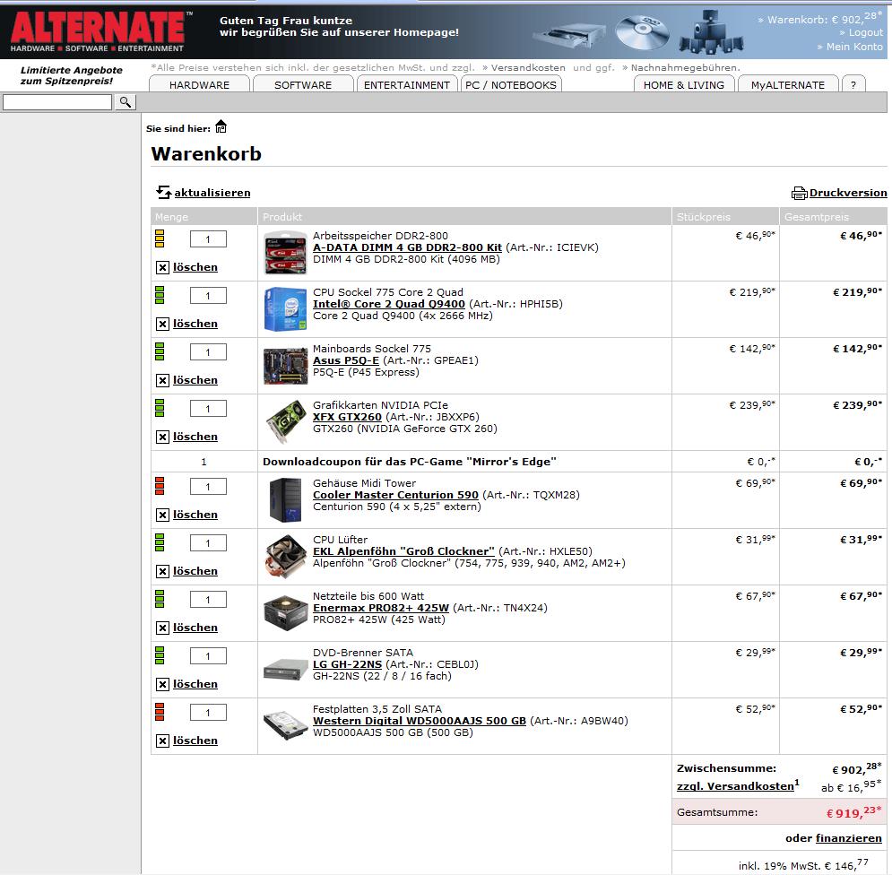Click the refresh arrows icon beside aktualisieren

163,192
